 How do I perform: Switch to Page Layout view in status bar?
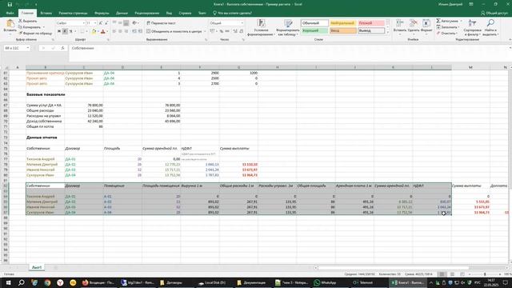point(452,274)
